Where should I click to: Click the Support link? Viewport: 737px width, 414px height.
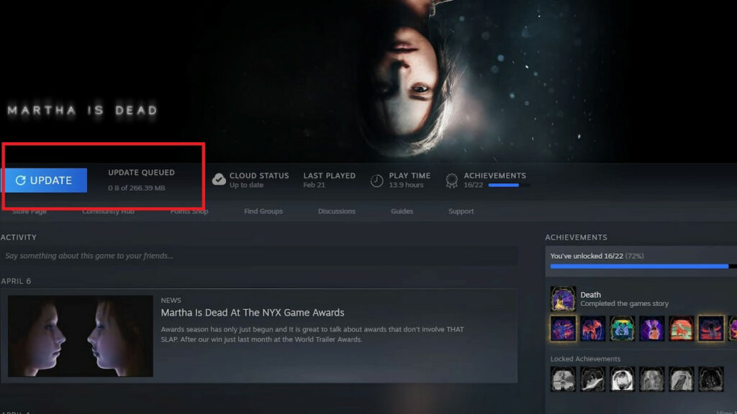[461, 211]
